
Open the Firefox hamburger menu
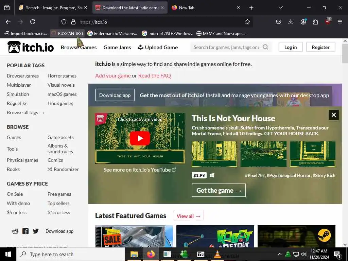[340, 22]
